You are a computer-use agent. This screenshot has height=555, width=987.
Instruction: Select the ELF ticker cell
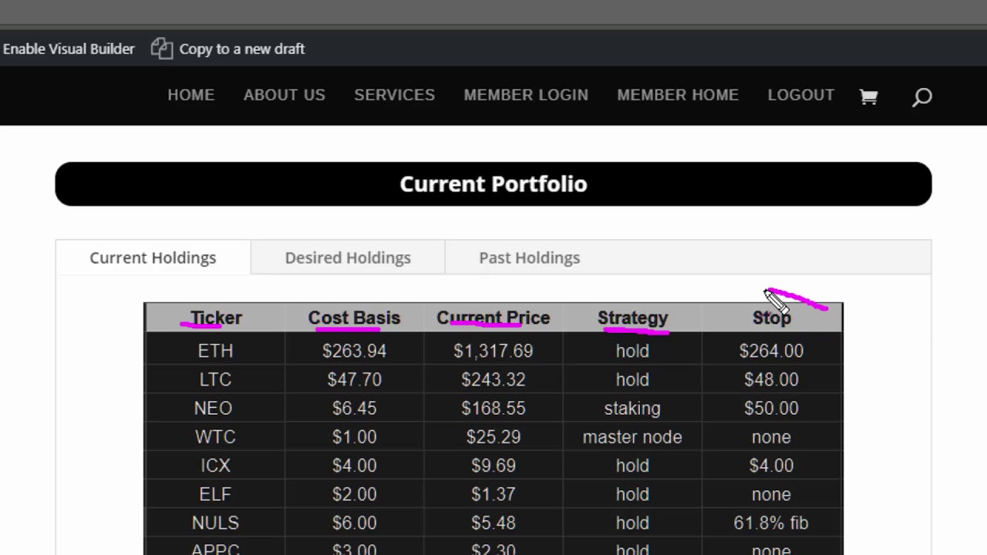(x=215, y=493)
